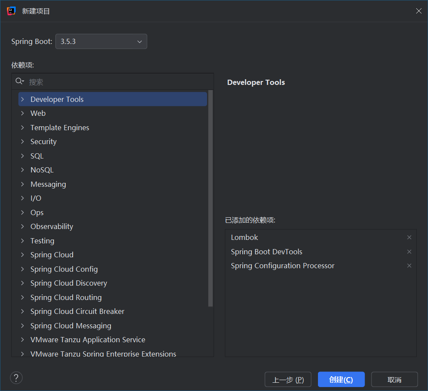Select the Messaging category row
Viewport: 428px width, 391px height.
(113, 184)
